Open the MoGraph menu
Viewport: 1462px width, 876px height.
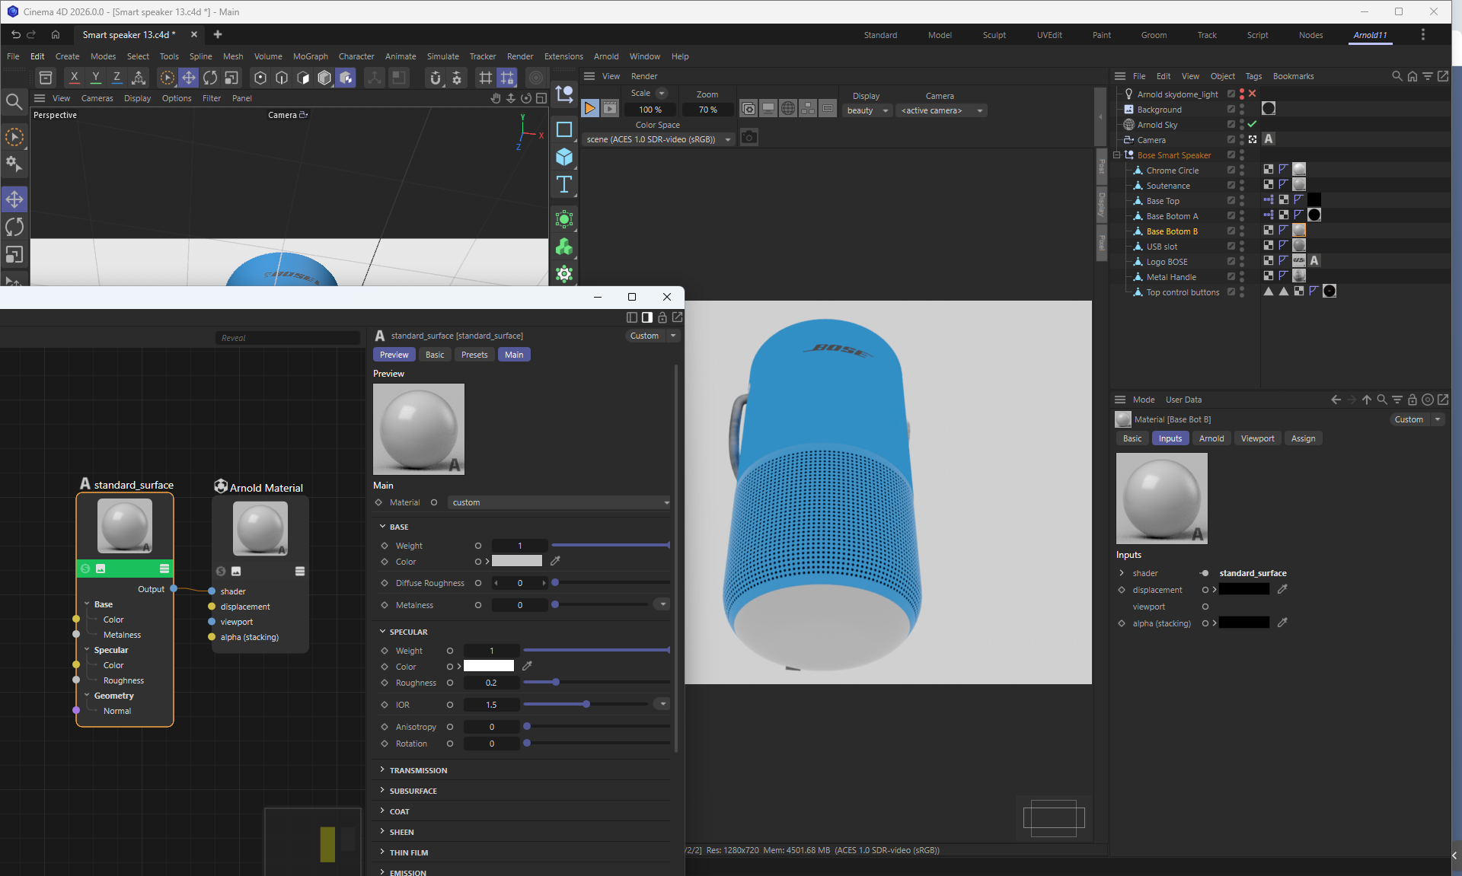[310, 56]
